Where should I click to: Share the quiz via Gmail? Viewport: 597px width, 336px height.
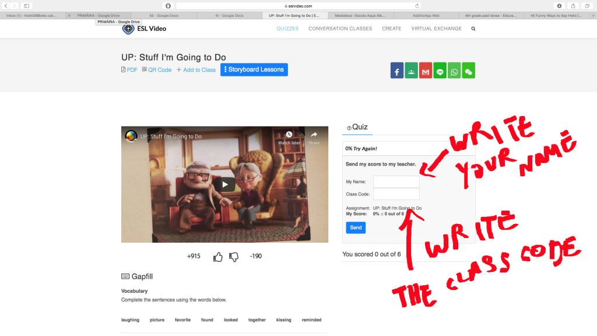click(x=426, y=71)
